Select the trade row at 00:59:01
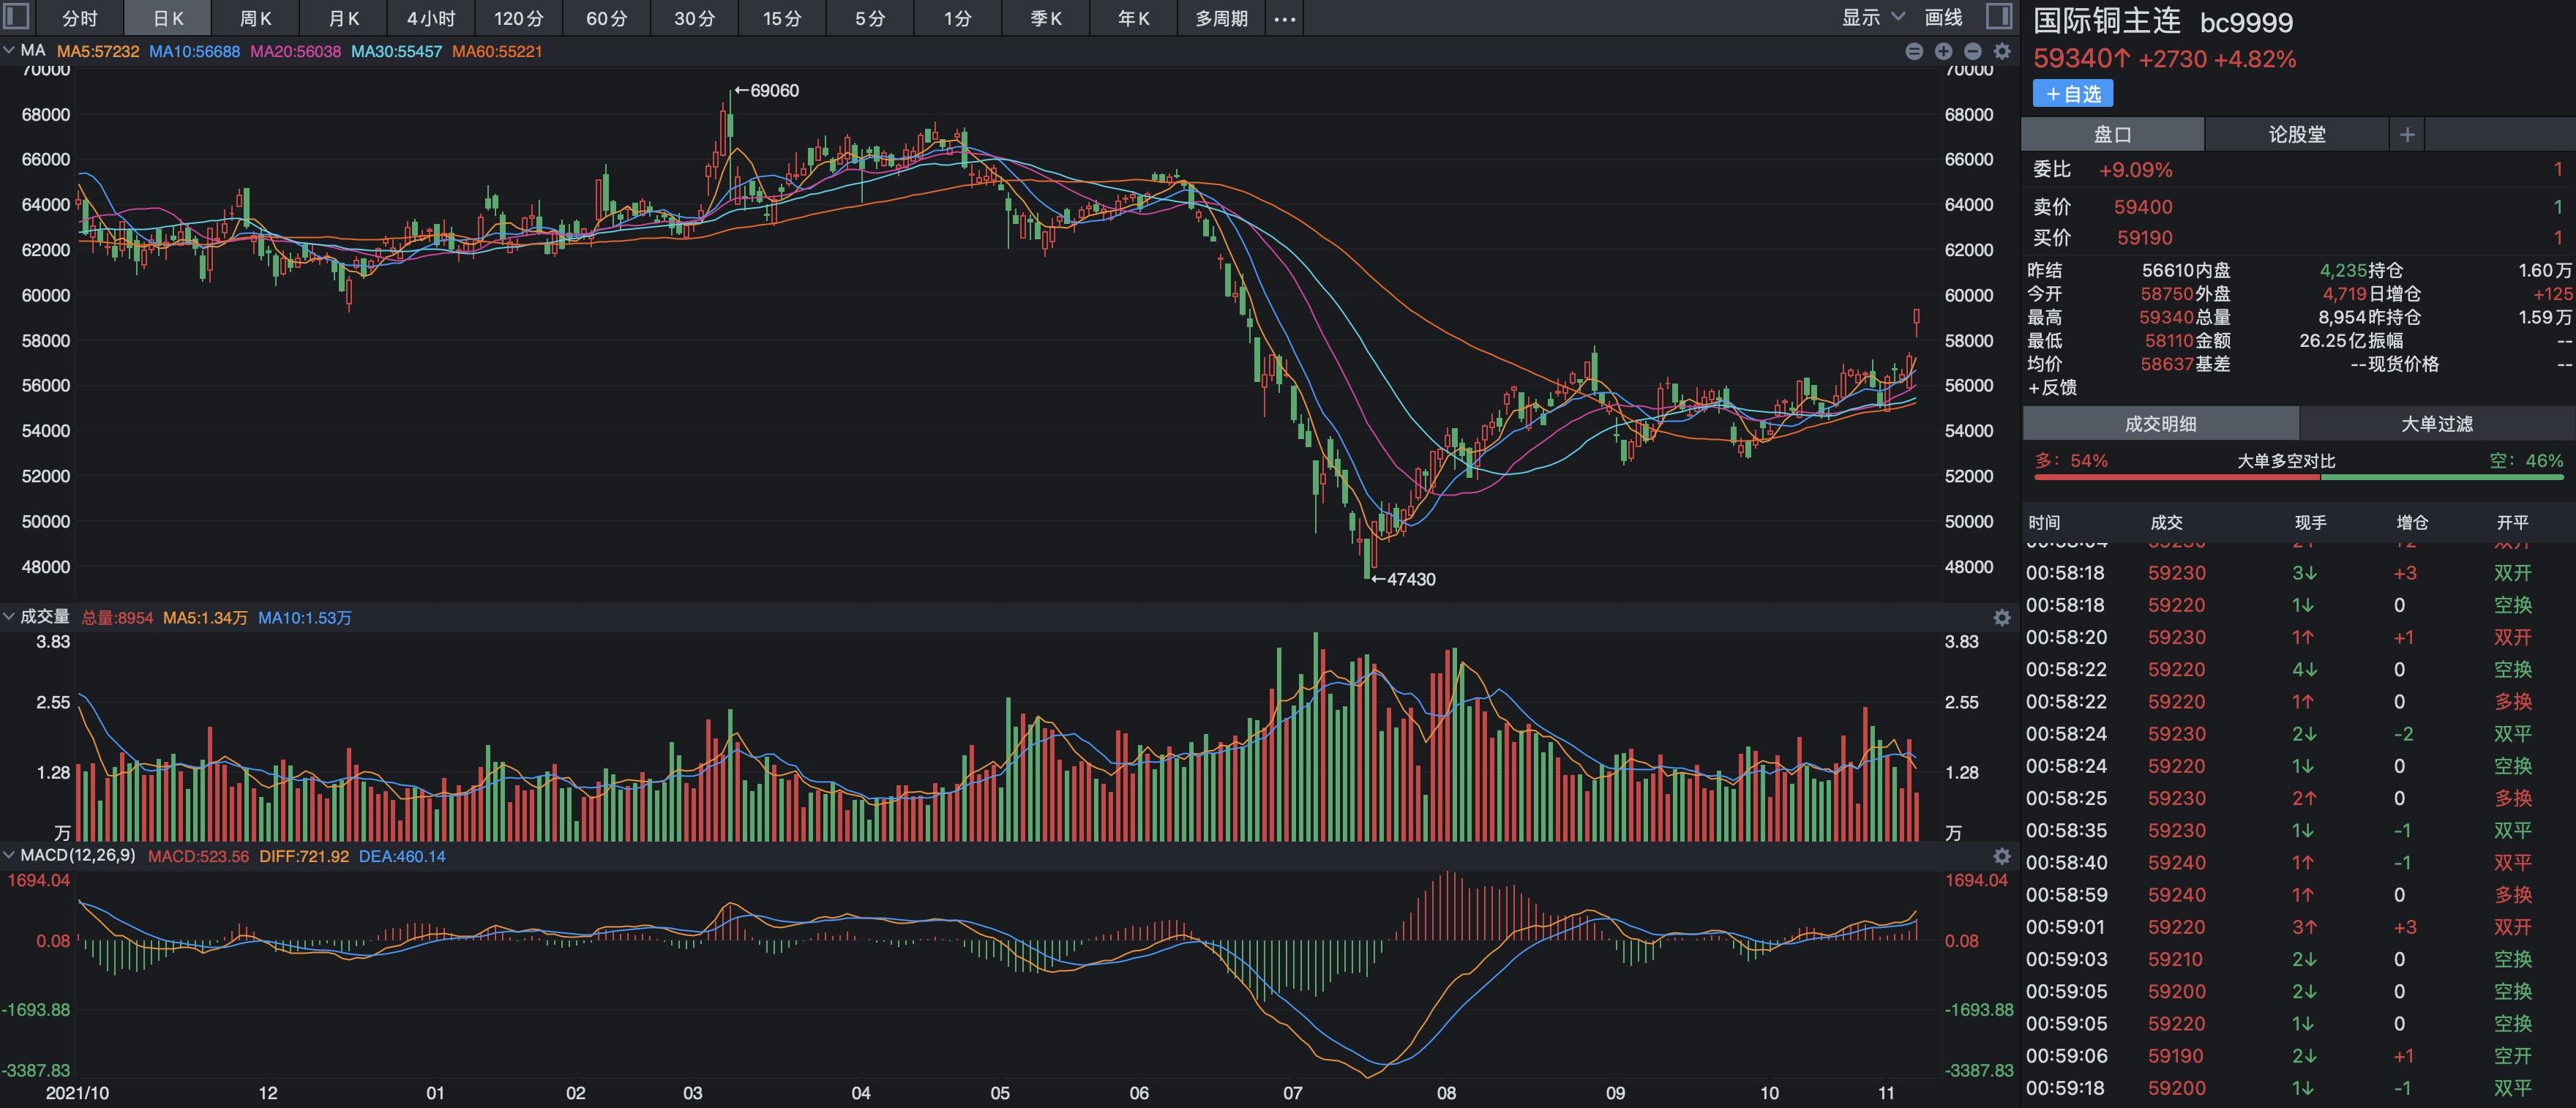Viewport: 2576px width, 1108px height. 2298,927
